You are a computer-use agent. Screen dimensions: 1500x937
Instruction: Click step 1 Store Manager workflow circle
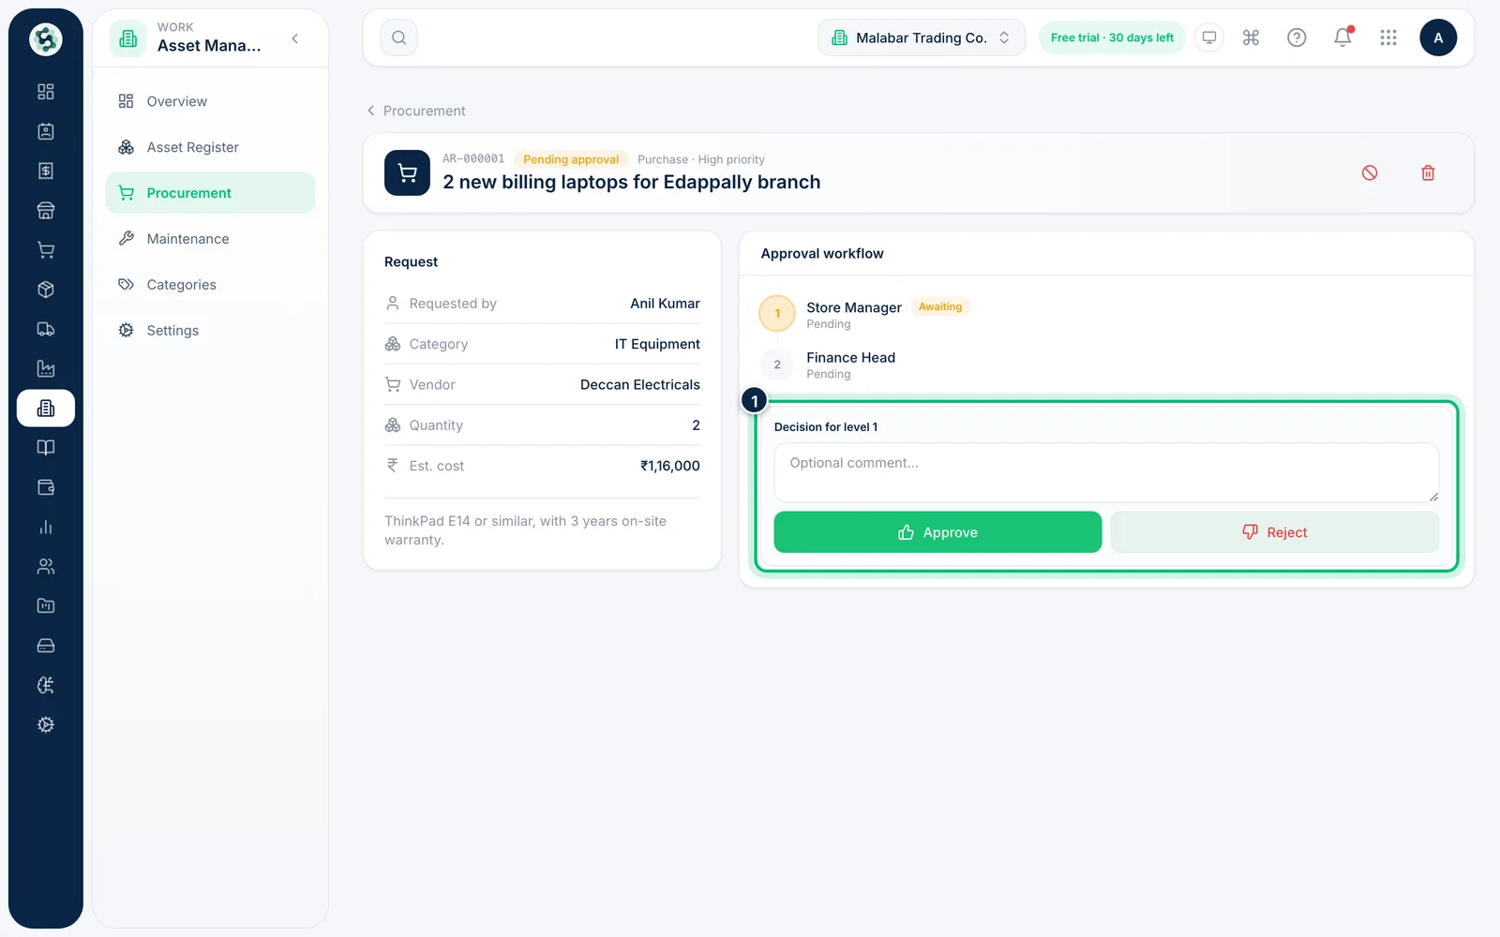[x=777, y=314]
